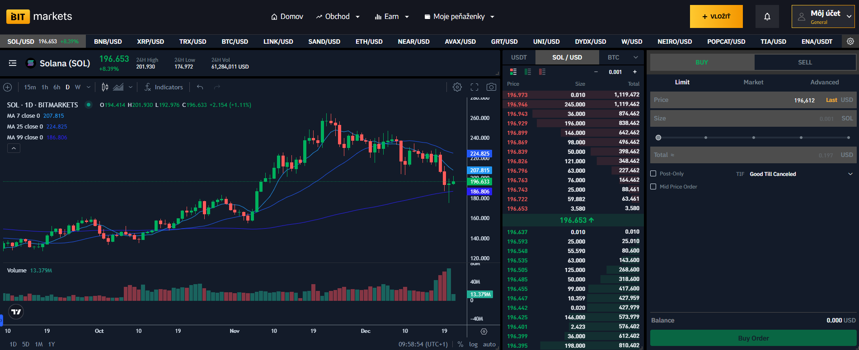The image size is (859, 350).
Task: Open chart settings gear icon
Action: point(457,87)
